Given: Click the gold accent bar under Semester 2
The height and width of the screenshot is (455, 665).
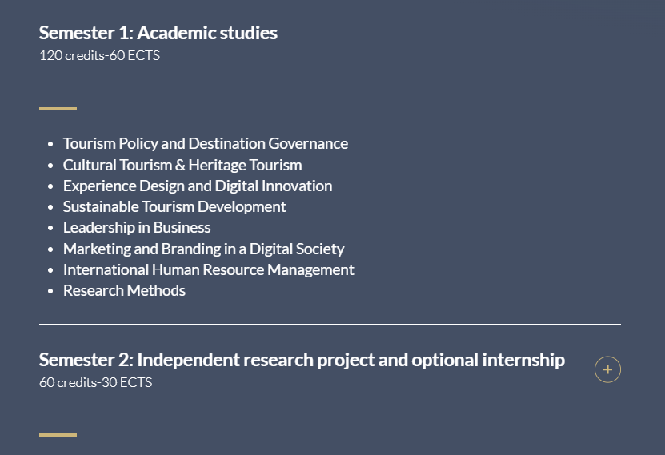Looking at the screenshot, I should coord(58,435).
